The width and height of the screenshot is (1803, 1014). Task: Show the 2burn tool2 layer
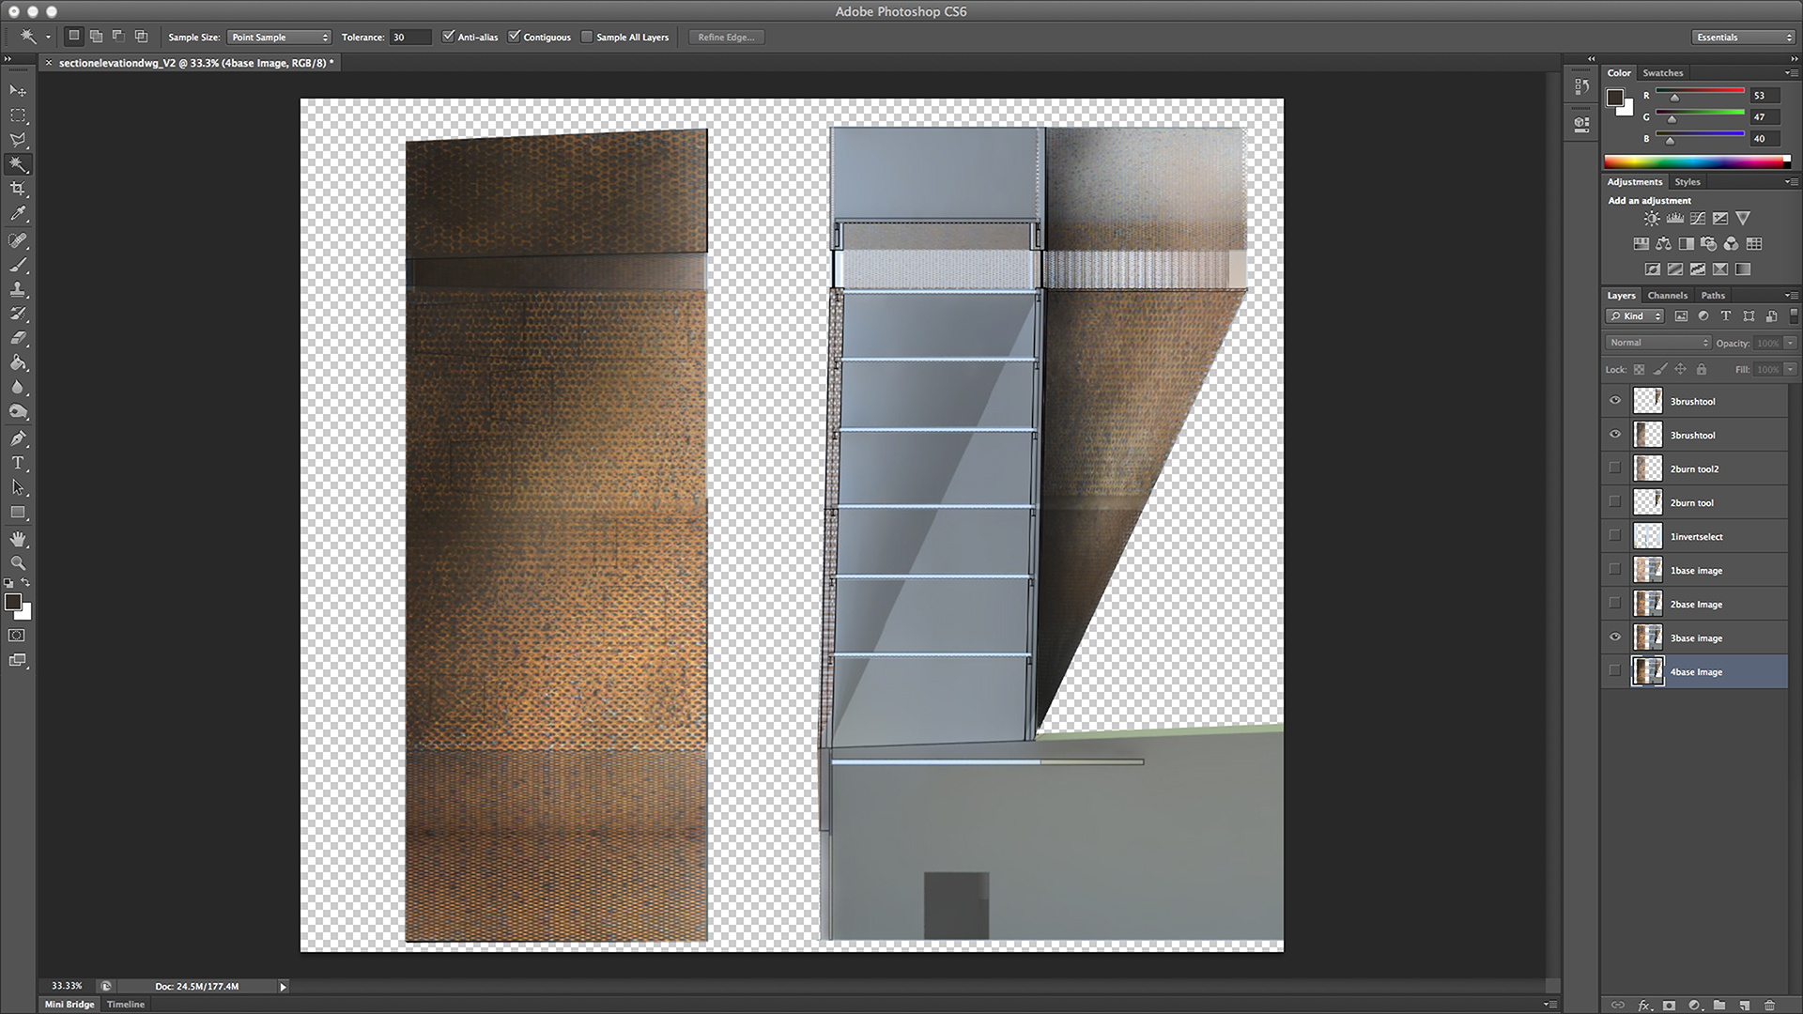pyautogui.click(x=1615, y=468)
